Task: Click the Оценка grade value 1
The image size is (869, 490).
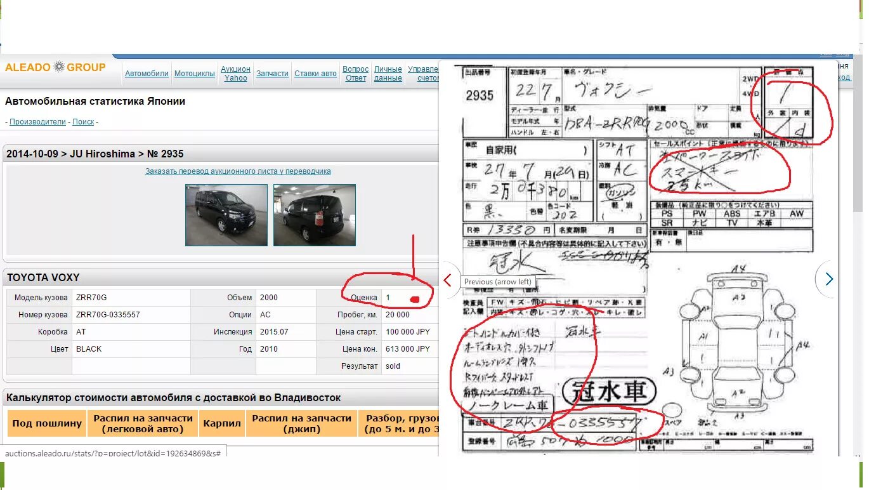Action: 388,298
